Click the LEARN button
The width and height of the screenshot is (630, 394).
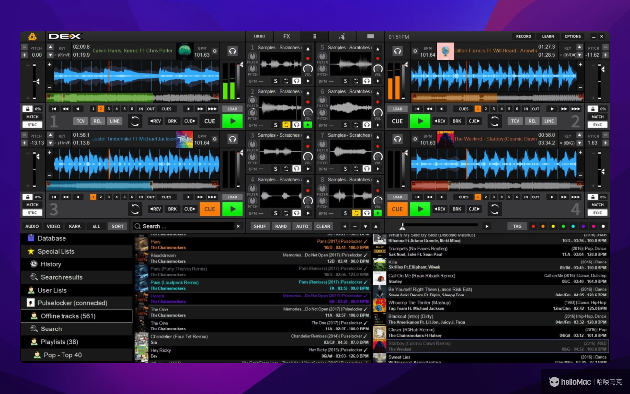(548, 36)
